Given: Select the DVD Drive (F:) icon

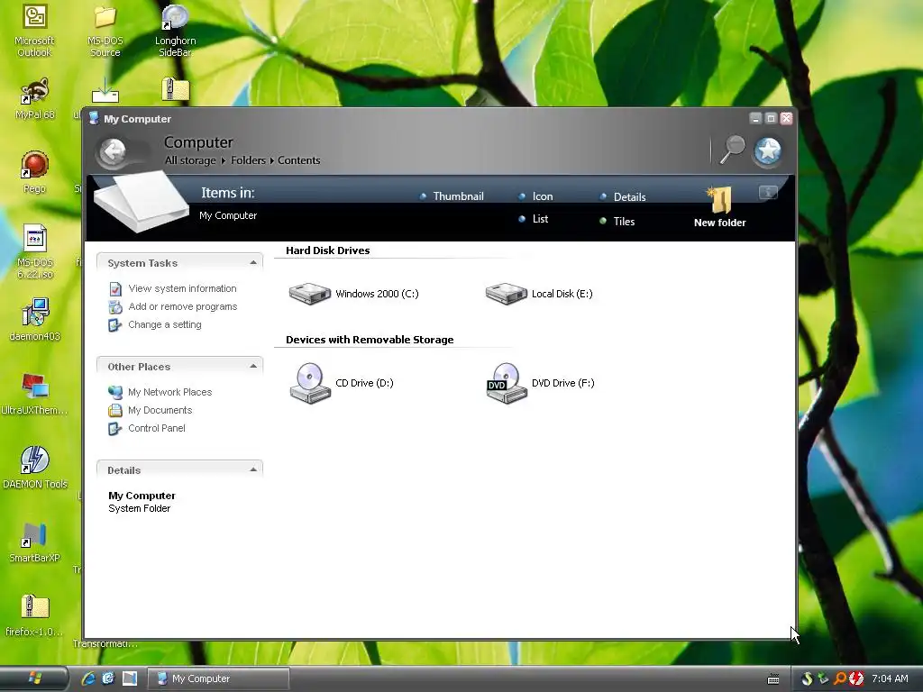Looking at the screenshot, I should pos(506,383).
